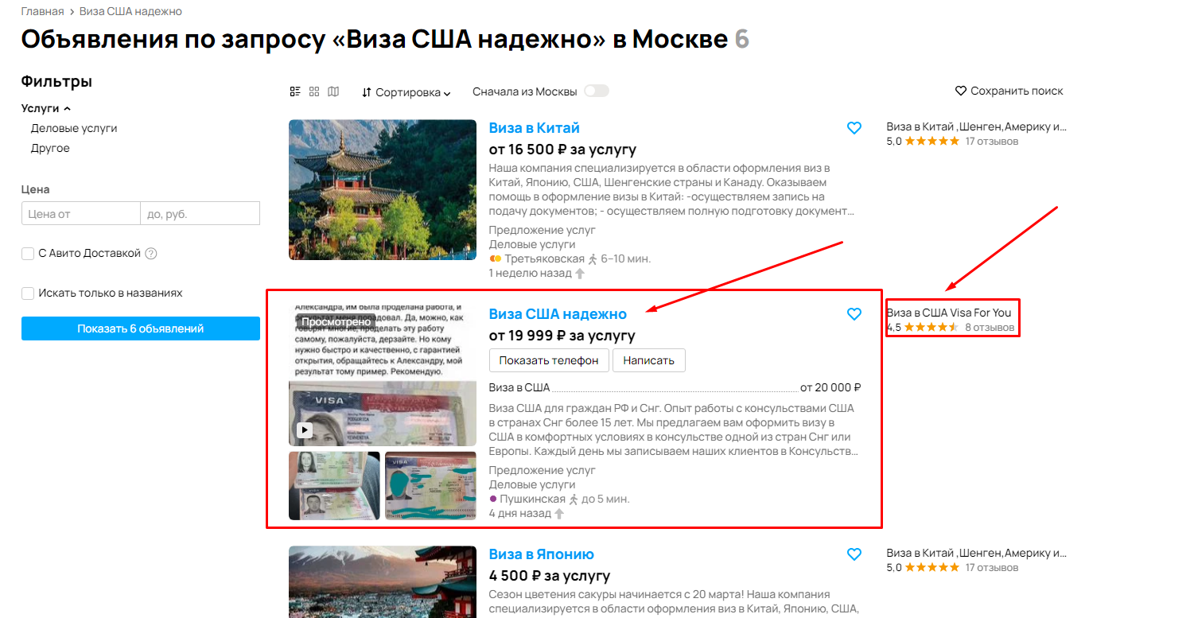Open Сортировка dropdown
The height and width of the screenshot is (618, 1194).
[x=406, y=92]
